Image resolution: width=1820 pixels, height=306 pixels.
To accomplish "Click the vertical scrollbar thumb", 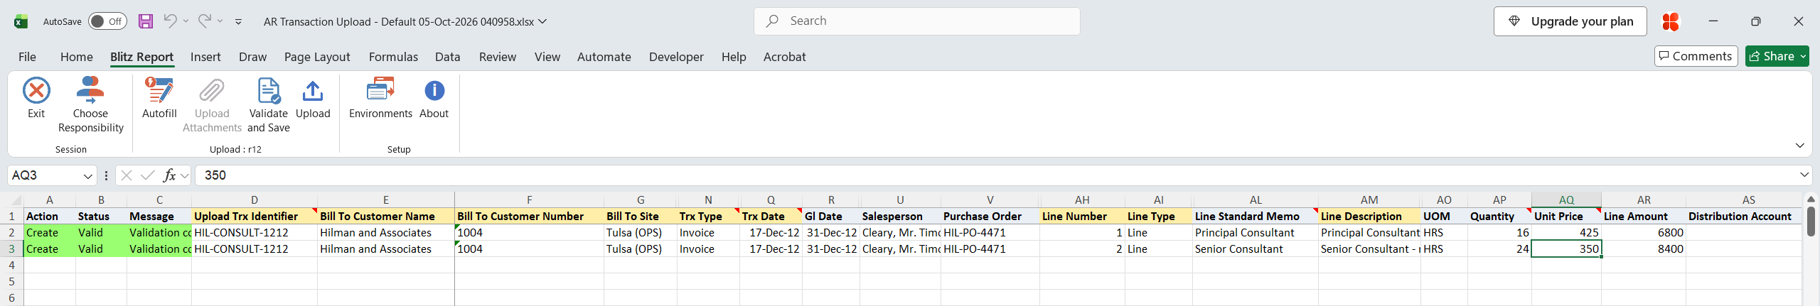I will (x=1811, y=220).
